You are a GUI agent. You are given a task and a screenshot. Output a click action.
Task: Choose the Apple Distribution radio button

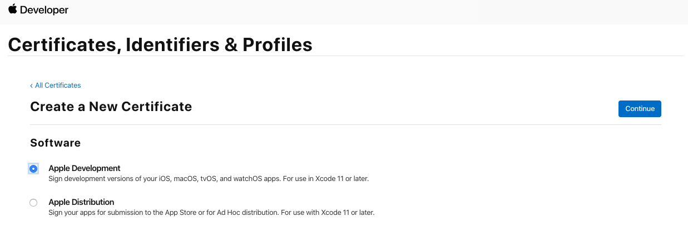click(33, 203)
